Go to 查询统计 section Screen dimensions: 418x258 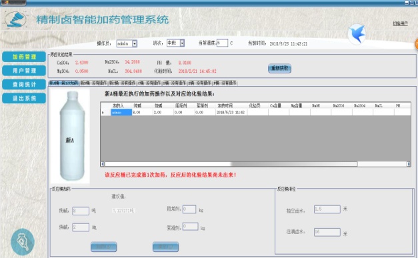click(x=24, y=85)
